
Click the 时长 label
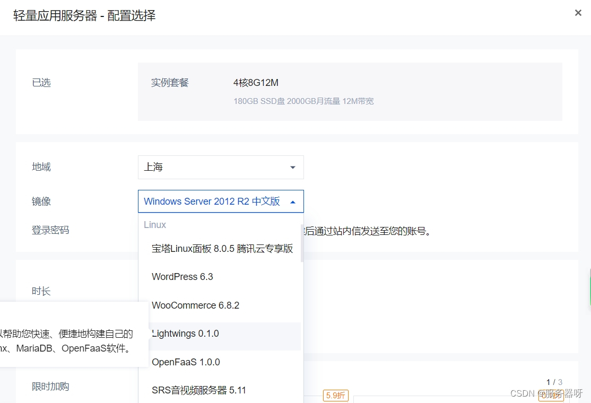pos(41,291)
